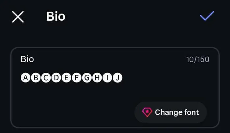Click the pink diamond premium icon

pos(147,112)
